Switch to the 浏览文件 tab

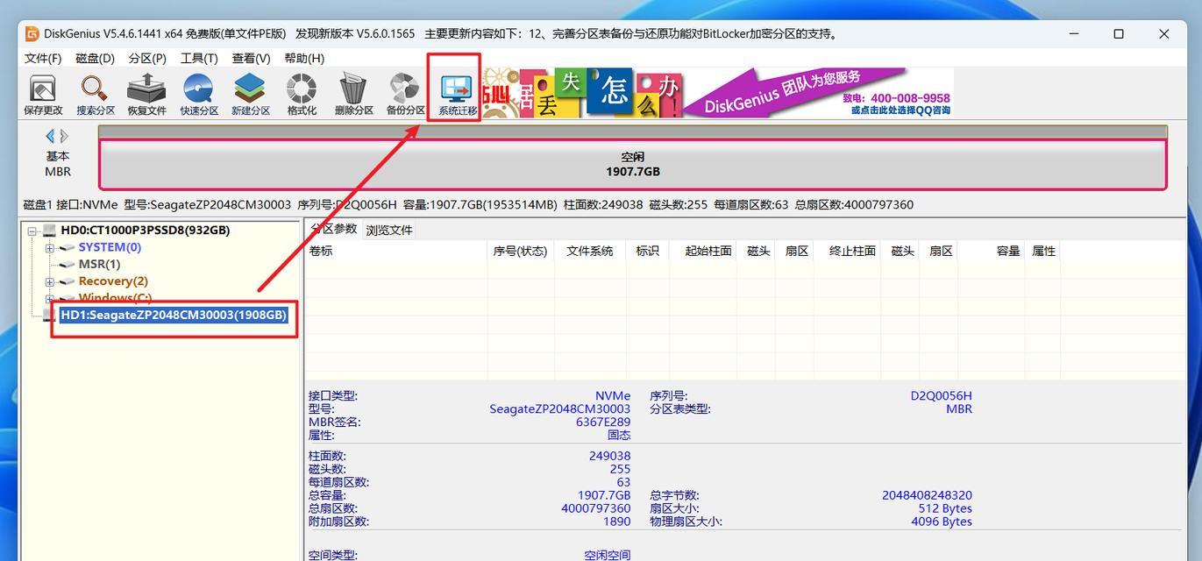coord(389,230)
